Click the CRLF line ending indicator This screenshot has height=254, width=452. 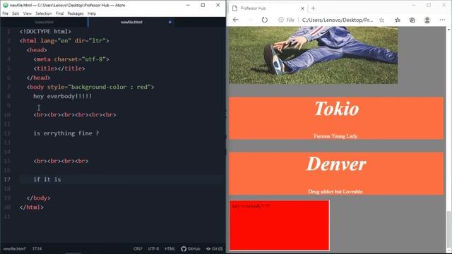point(138,248)
